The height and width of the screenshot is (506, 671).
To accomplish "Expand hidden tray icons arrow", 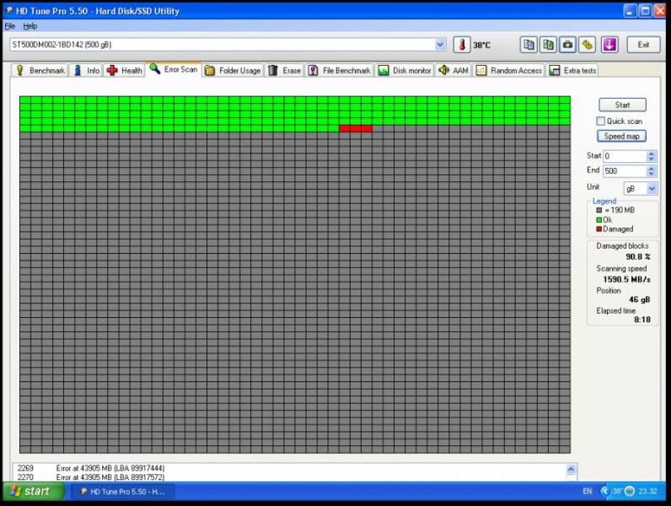I will coord(604,492).
